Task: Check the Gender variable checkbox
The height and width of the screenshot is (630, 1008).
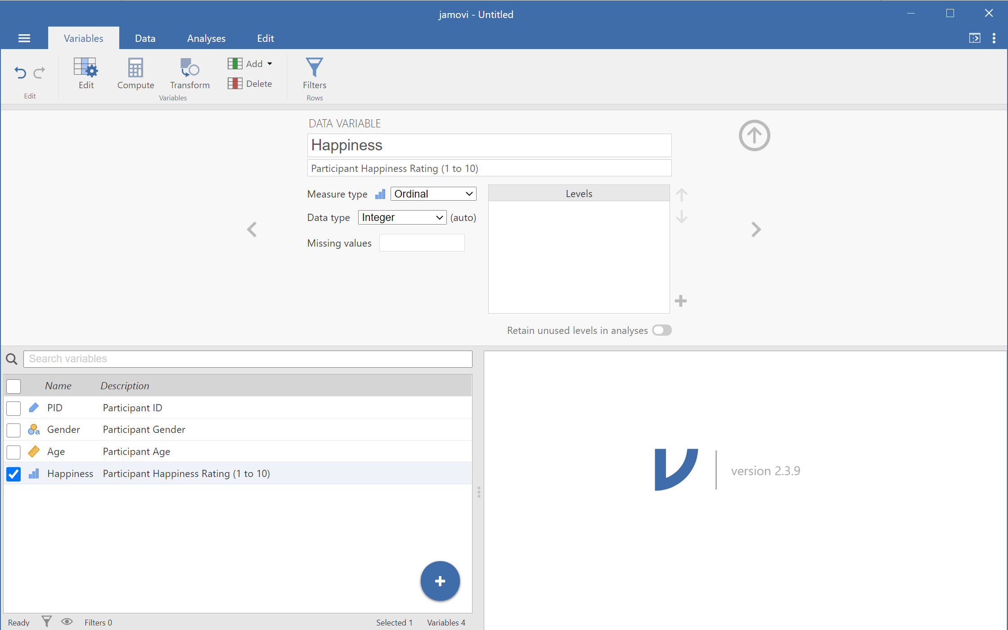Action: coord(14,430)
